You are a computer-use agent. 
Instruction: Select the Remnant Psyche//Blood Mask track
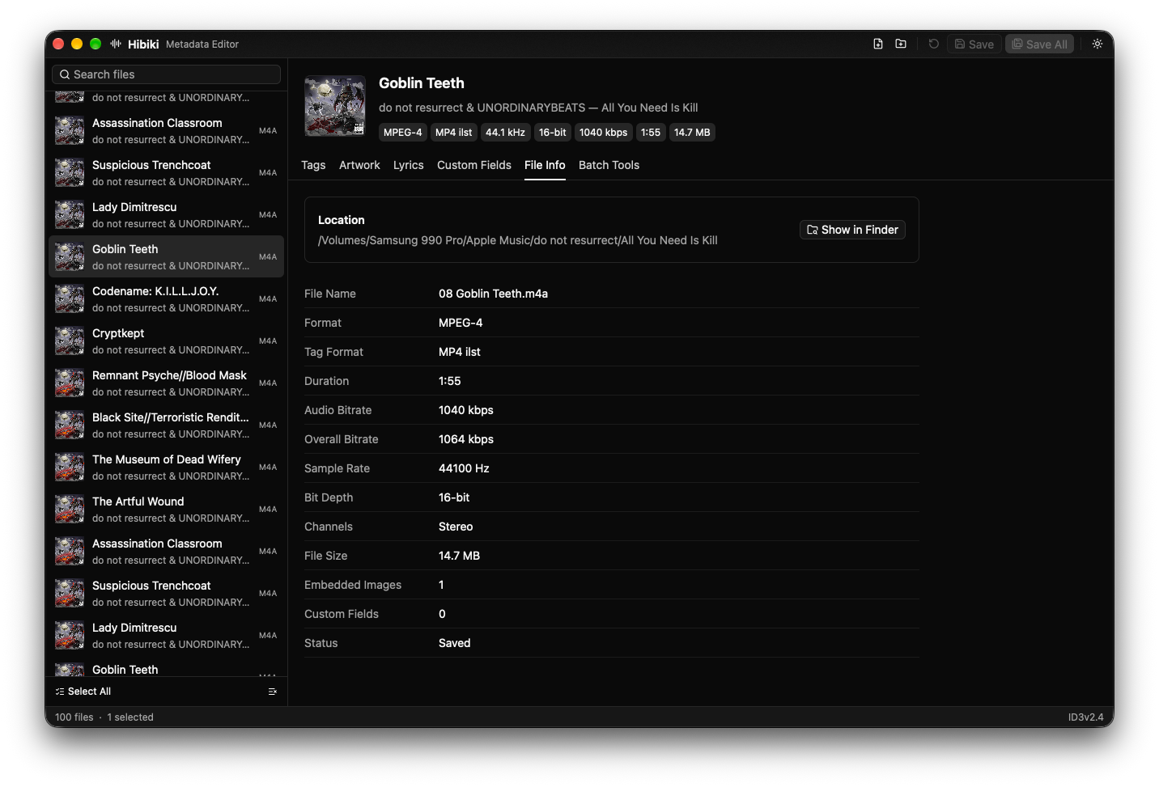pyautogui.click(x=166, y=383)
